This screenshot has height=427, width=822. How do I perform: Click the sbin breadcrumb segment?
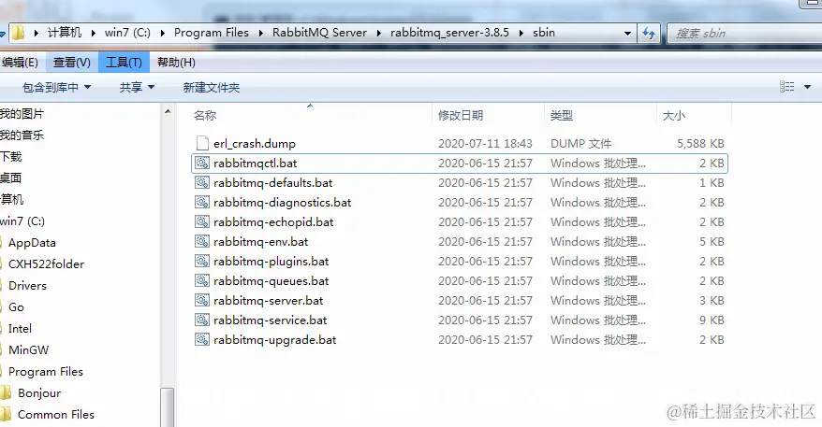[x=544, y=33]
